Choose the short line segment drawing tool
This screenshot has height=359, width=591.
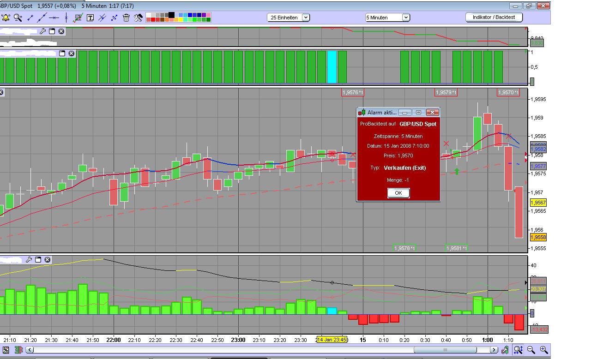[x=30, y=18]
